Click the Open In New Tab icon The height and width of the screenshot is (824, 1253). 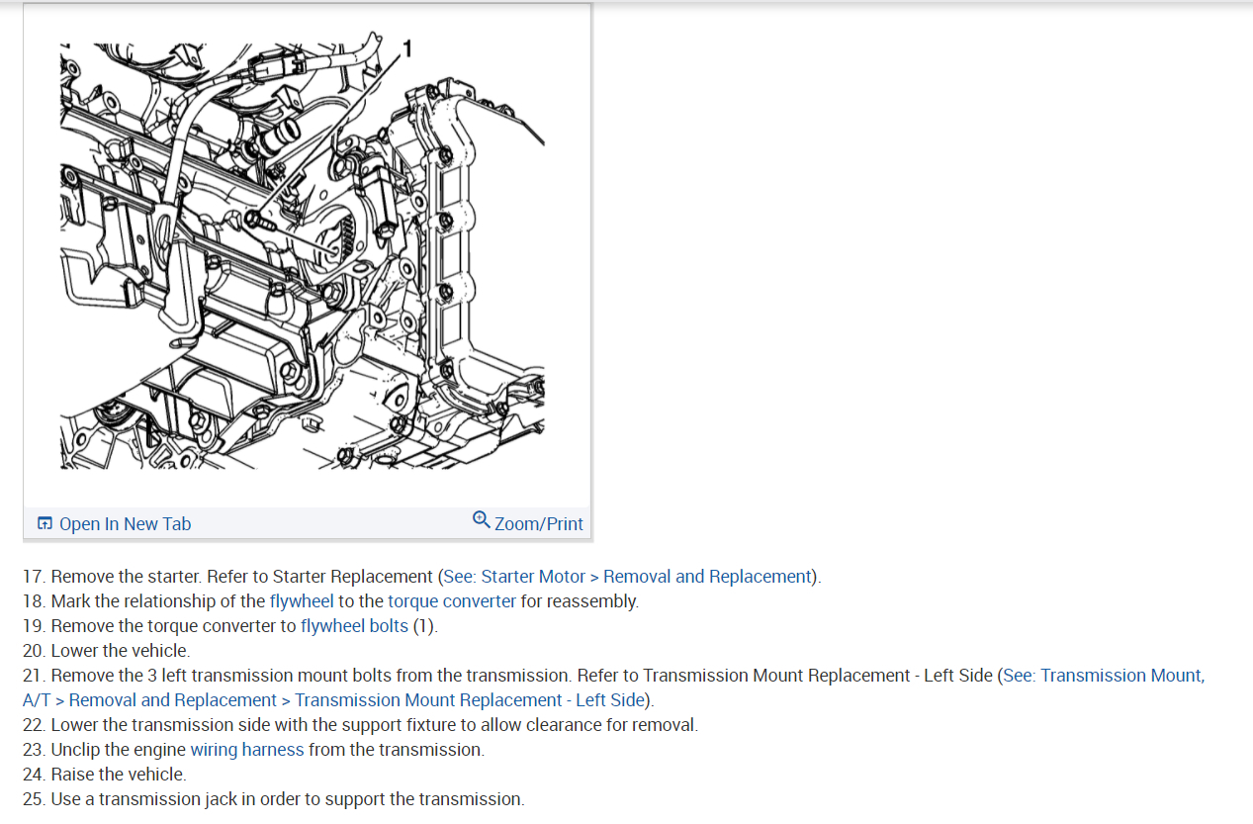pos(45,524)
